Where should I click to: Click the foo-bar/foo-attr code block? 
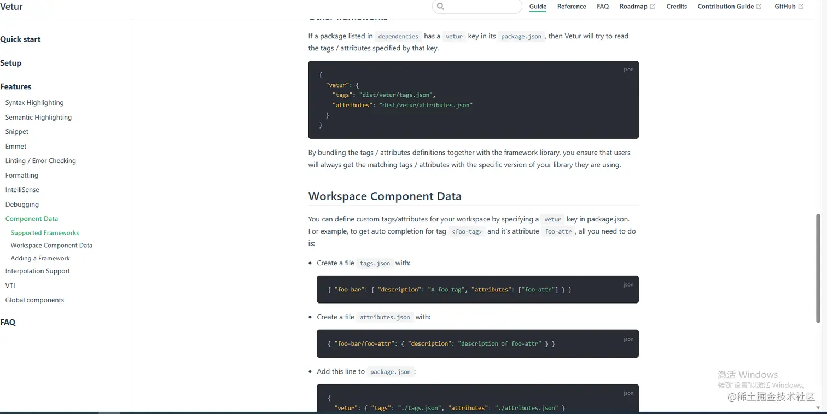477,343
